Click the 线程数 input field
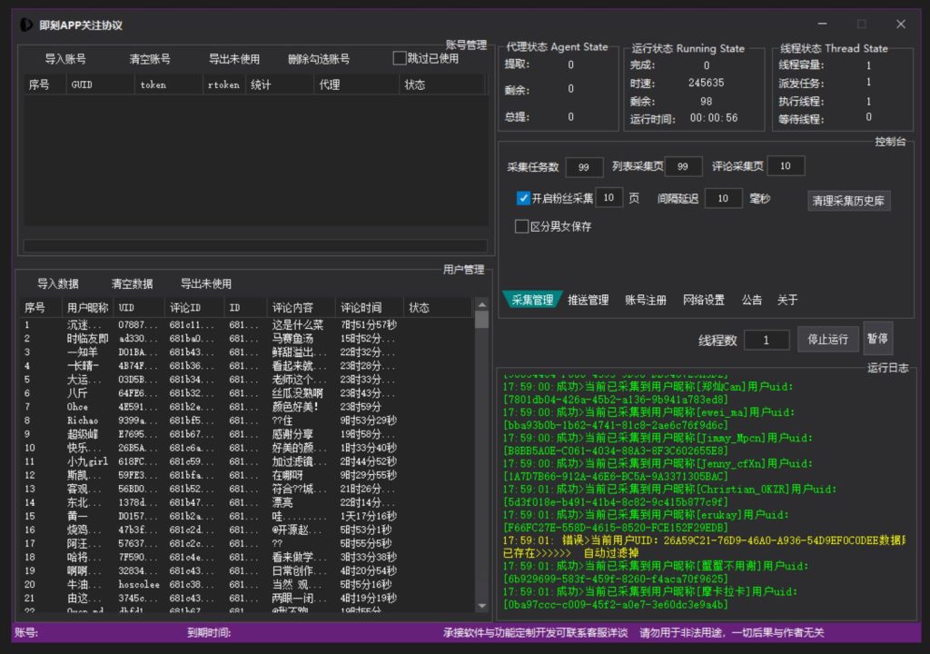 click(767, 340)
